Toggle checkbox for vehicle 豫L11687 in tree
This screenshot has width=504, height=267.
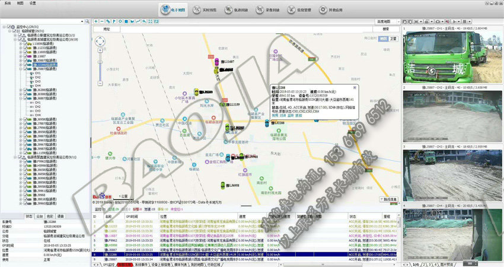point(25,56)
